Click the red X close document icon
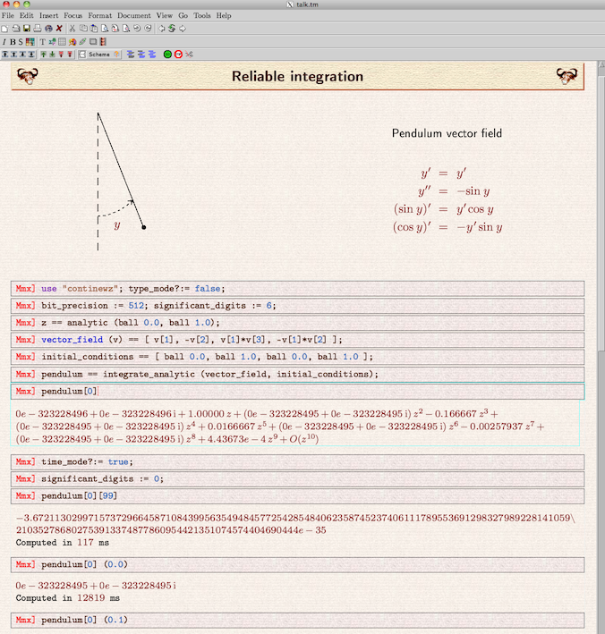The height and width of the screenshot is (634, 605). (59, 29)
